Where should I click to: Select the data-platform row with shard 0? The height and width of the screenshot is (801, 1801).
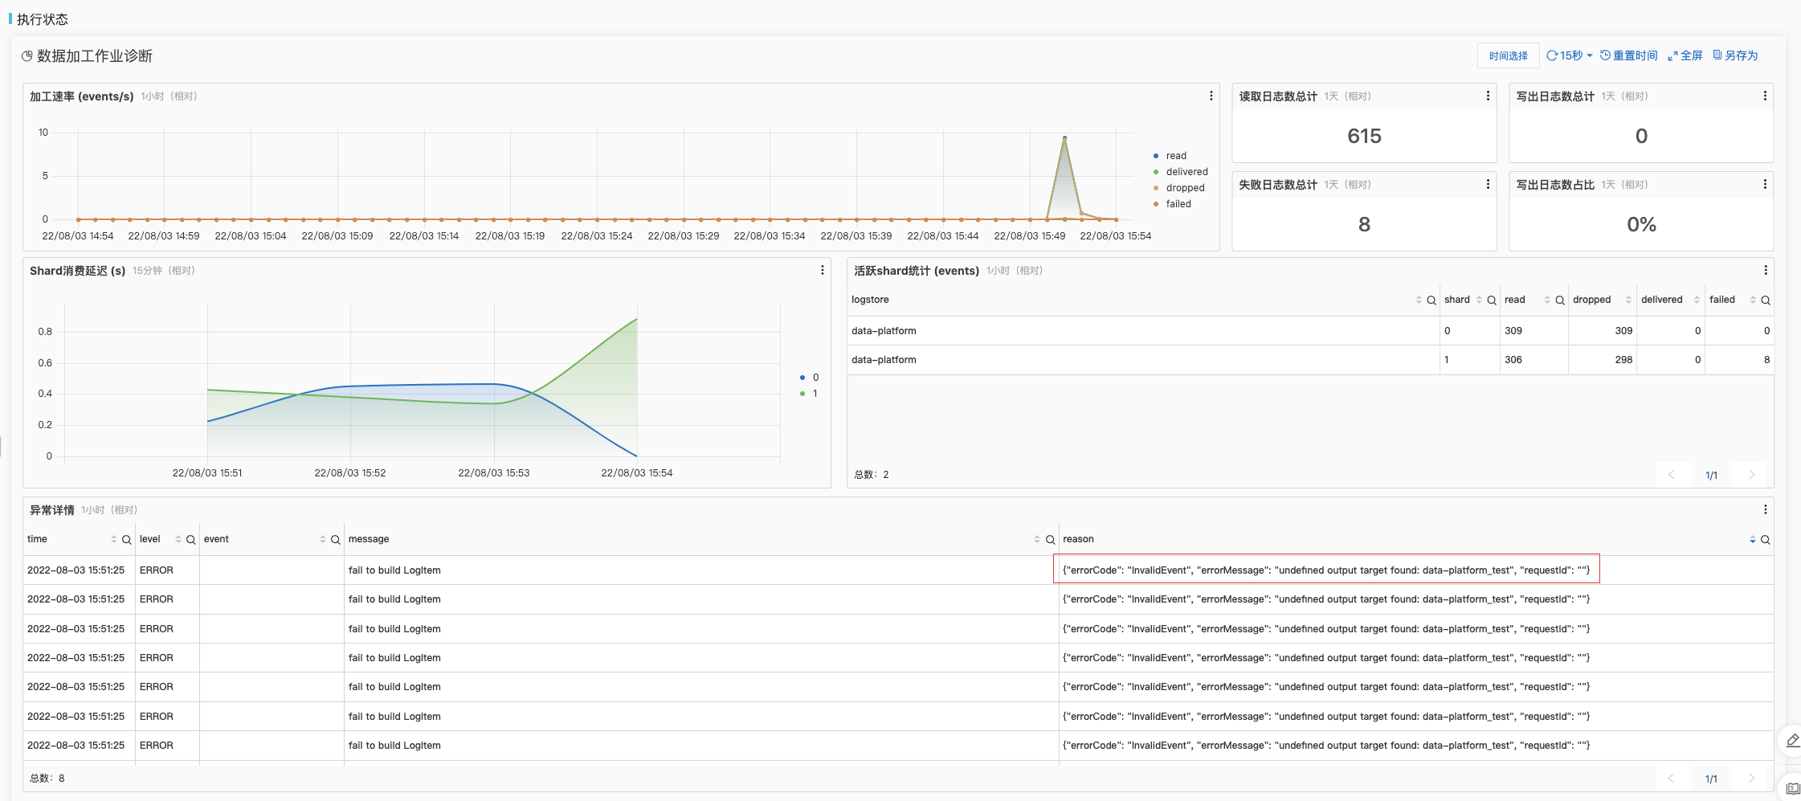pyautogui.click(x=1311, y=331)
